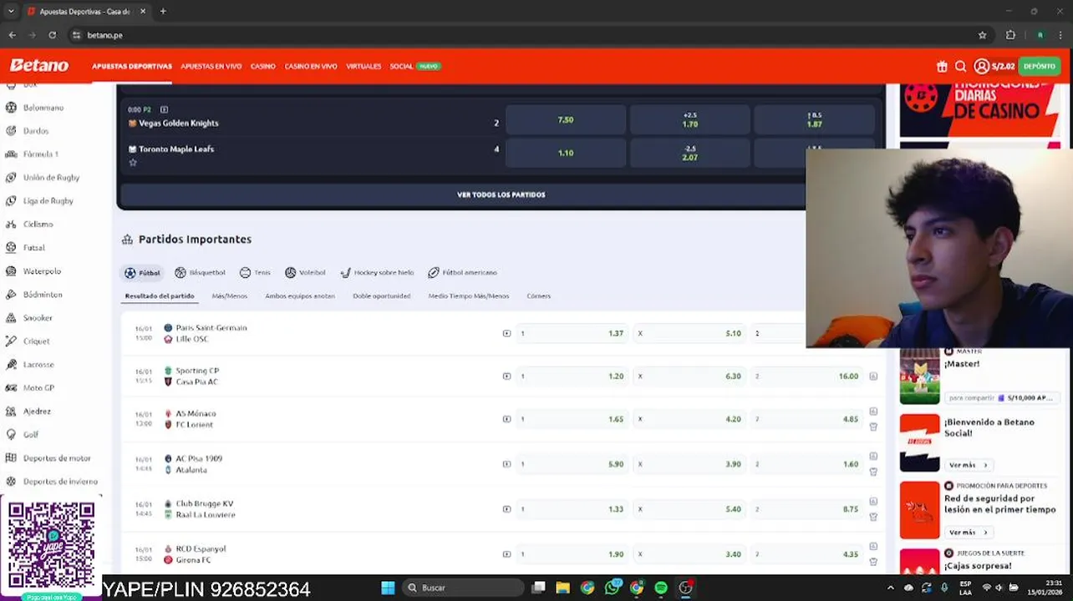Open the Casino menu item

pos(263,67)
